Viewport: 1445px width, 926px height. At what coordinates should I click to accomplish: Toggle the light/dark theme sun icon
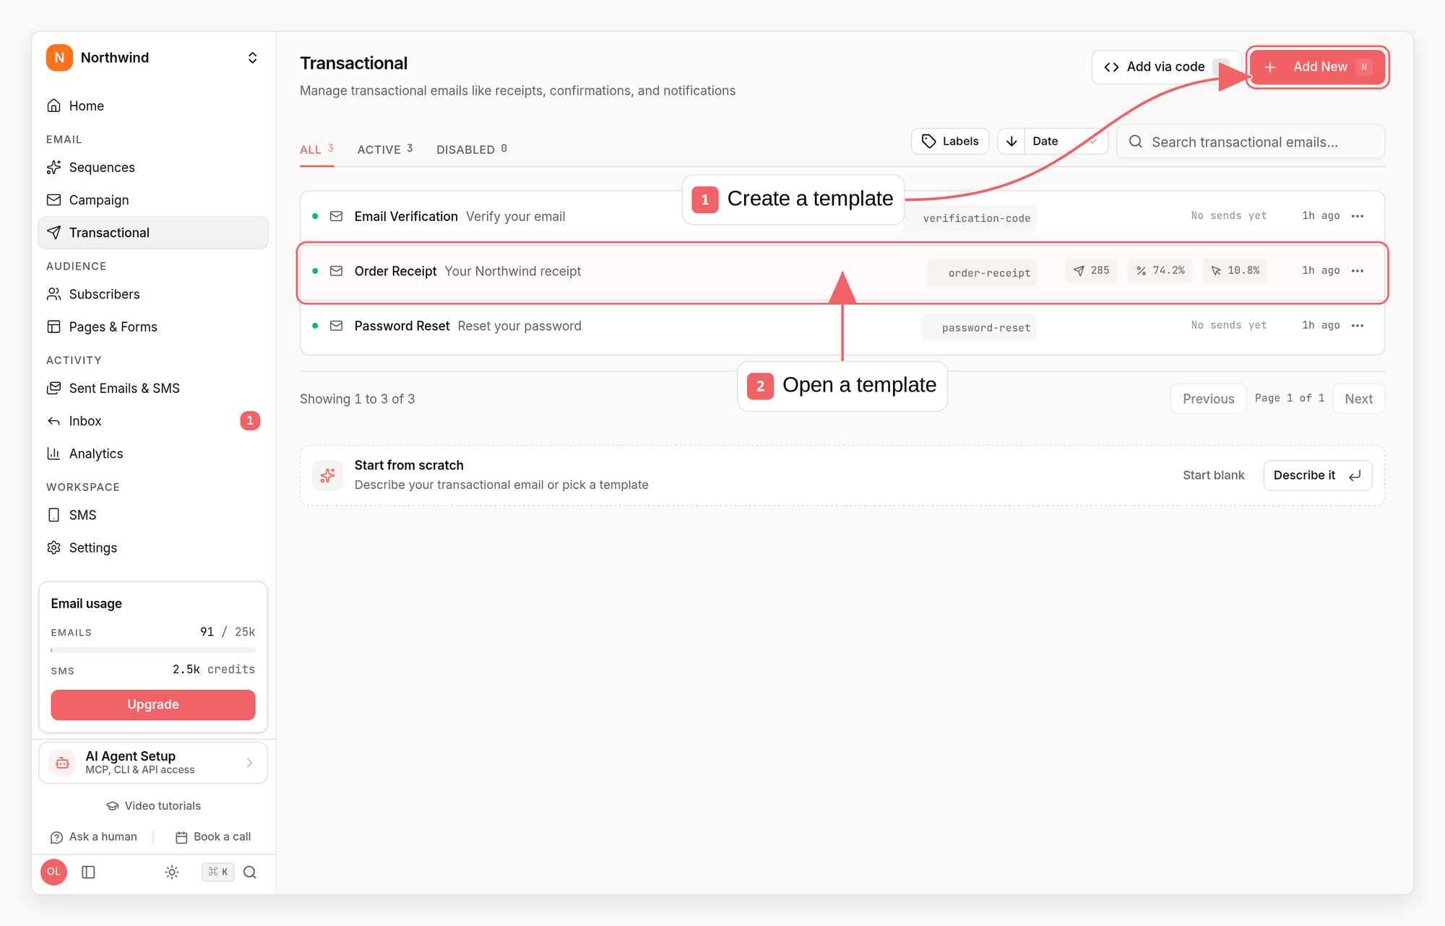coord(172,873)
